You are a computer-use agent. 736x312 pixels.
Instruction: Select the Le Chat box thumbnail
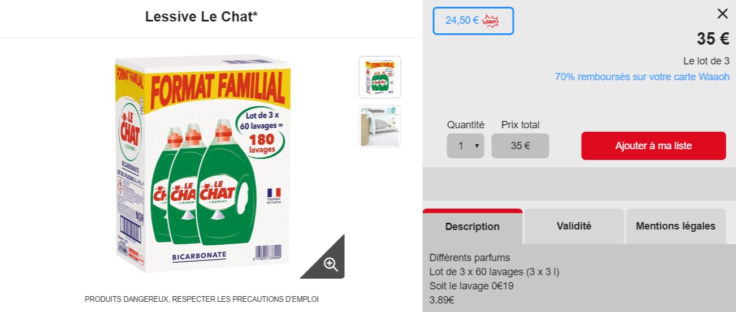380,77
